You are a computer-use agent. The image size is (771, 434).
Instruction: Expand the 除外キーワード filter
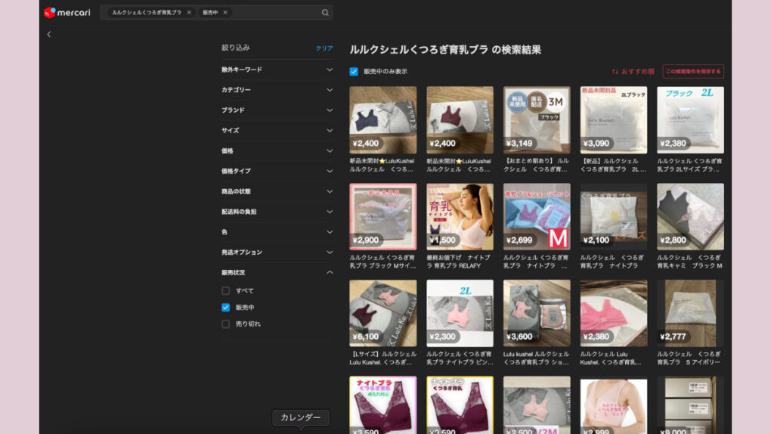tap(277, 70)
